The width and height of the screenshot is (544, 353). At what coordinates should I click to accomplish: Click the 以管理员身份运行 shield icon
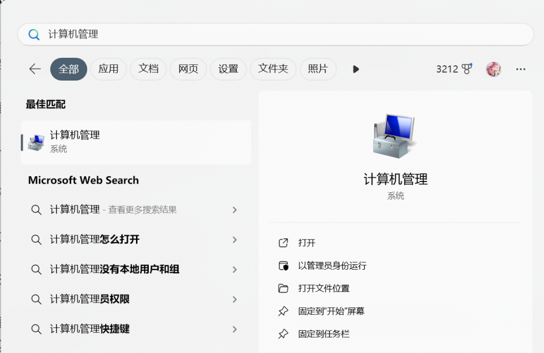coord(283,265)
